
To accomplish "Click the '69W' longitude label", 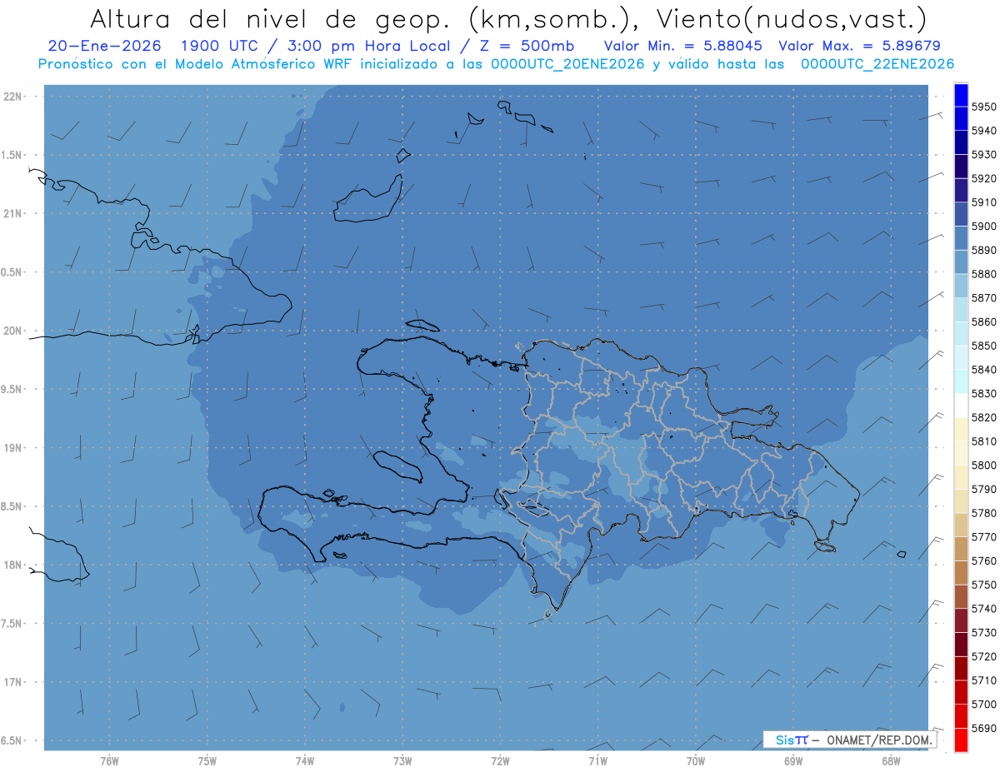I will pos(793,760).
